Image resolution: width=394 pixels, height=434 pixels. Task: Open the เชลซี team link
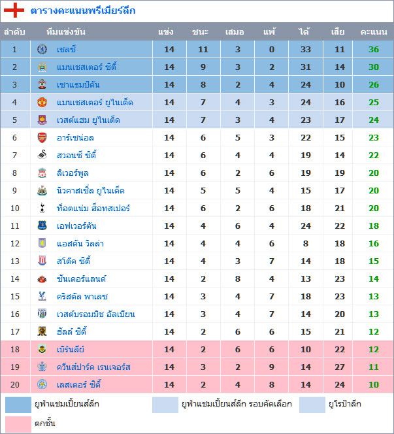tap(66, 50)
